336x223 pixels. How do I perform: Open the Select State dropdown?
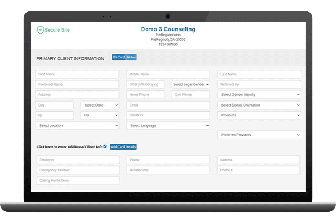tap(100, 105)
